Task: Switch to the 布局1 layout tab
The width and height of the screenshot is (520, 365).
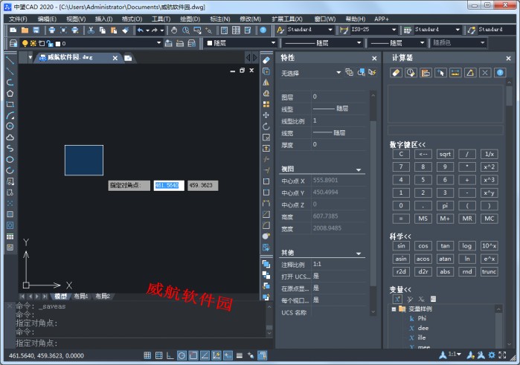Action: [x=80, y=296]
